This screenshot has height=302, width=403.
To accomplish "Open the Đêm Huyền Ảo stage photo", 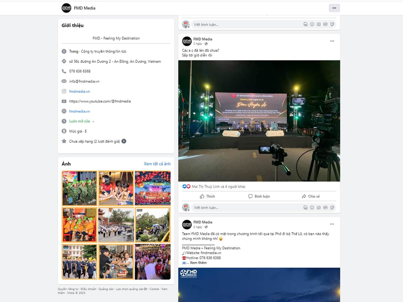I will [259, 121].
